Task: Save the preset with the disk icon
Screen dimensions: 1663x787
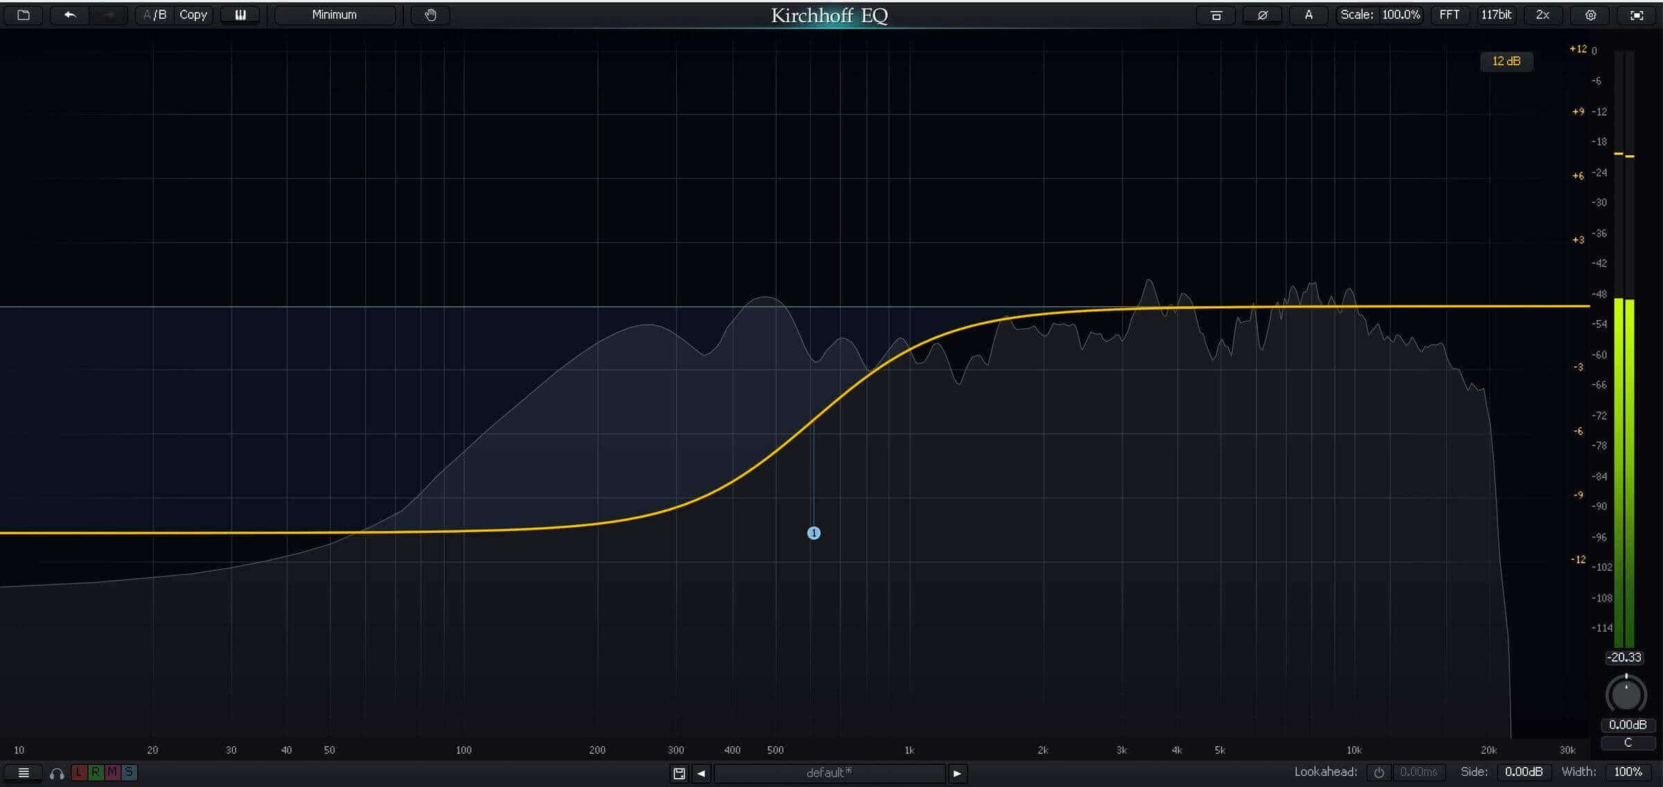Action: (679, 773)
